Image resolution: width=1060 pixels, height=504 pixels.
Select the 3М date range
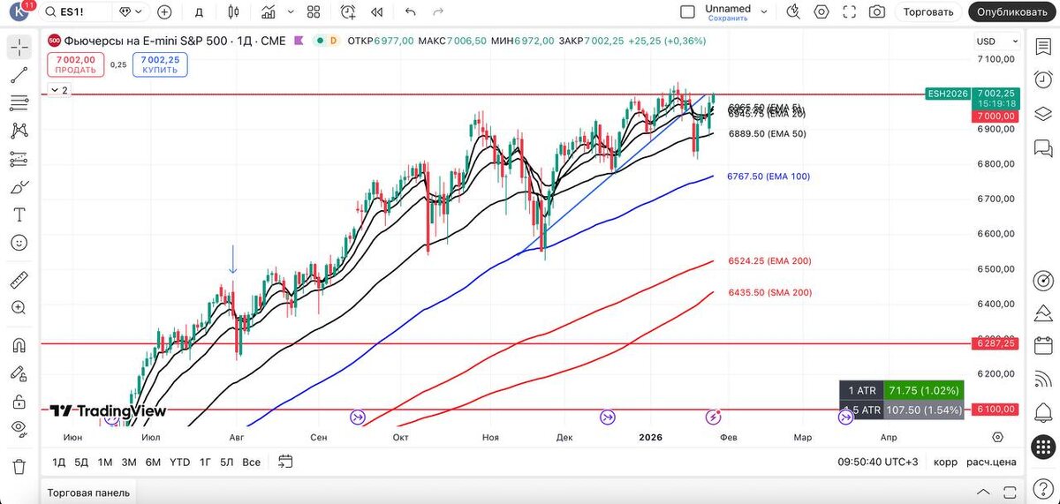coord(129,462)
